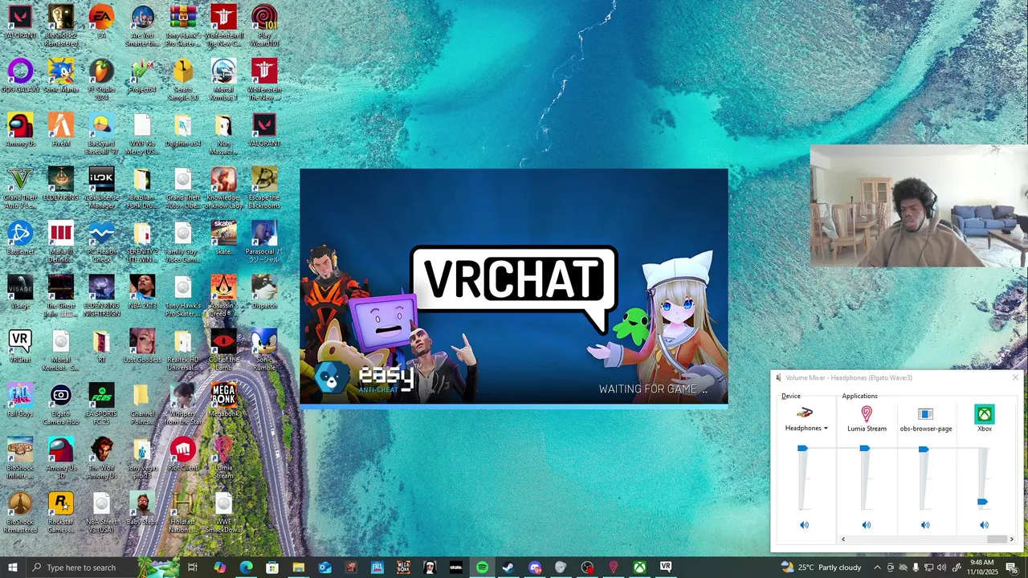Select the PC Health Check icon
This screenshot has height=578, width=1028.
pyautogui.click(x=101, y=240)
